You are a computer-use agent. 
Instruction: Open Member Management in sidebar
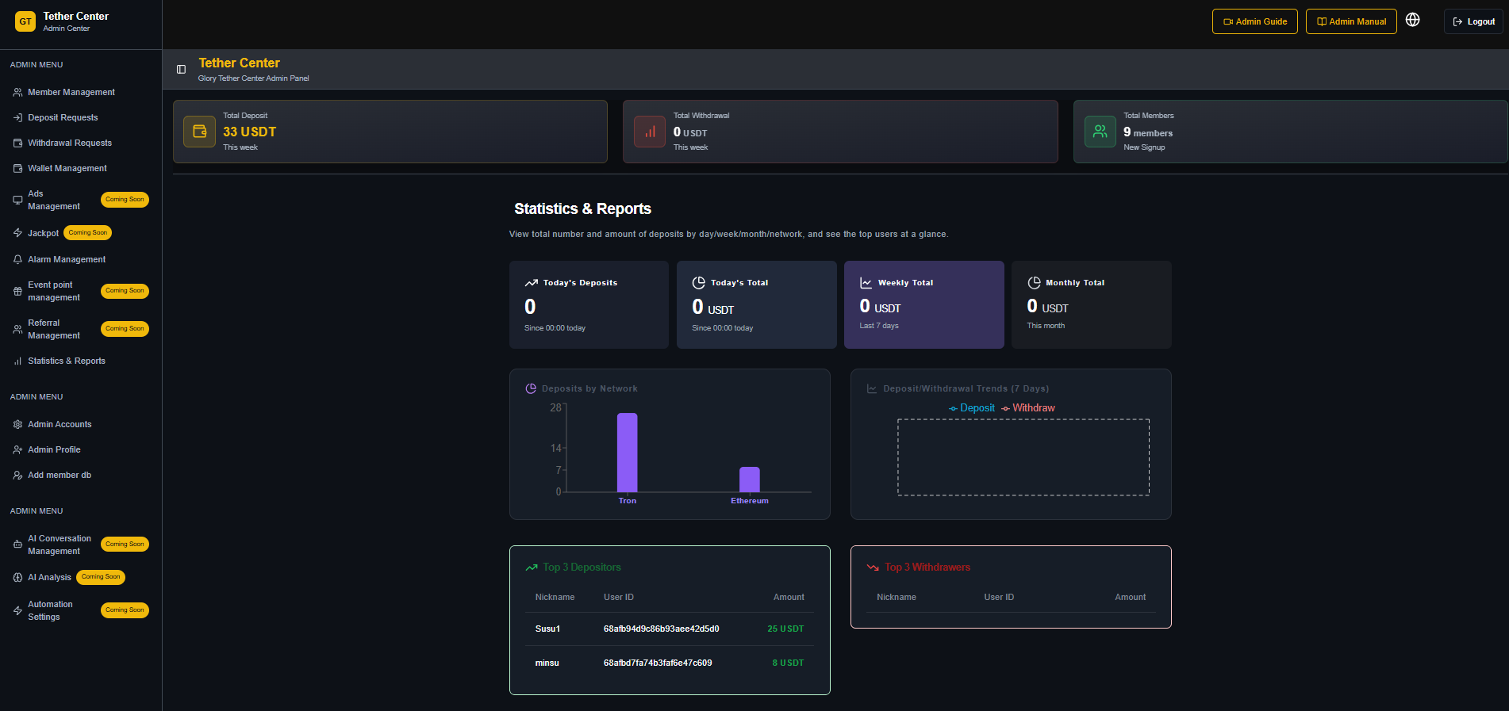coord(71,93)
